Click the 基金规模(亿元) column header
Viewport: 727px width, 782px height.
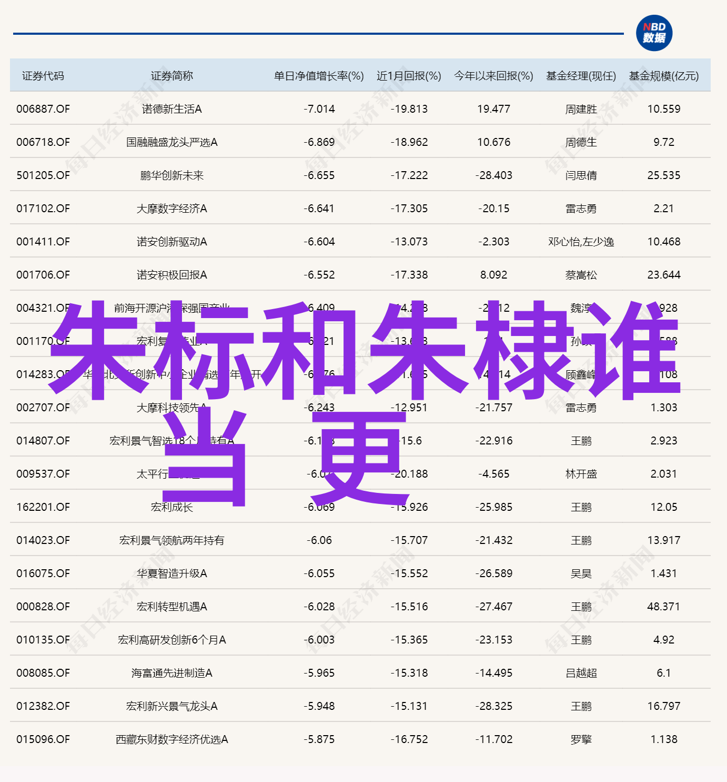(664, 76)
